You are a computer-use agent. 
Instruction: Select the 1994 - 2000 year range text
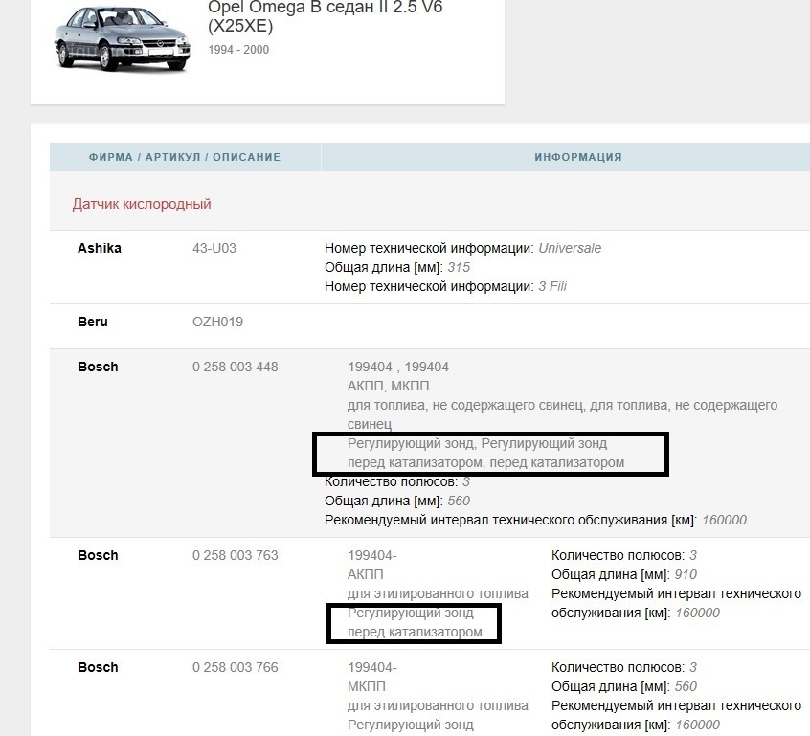(x=238, y=50)
